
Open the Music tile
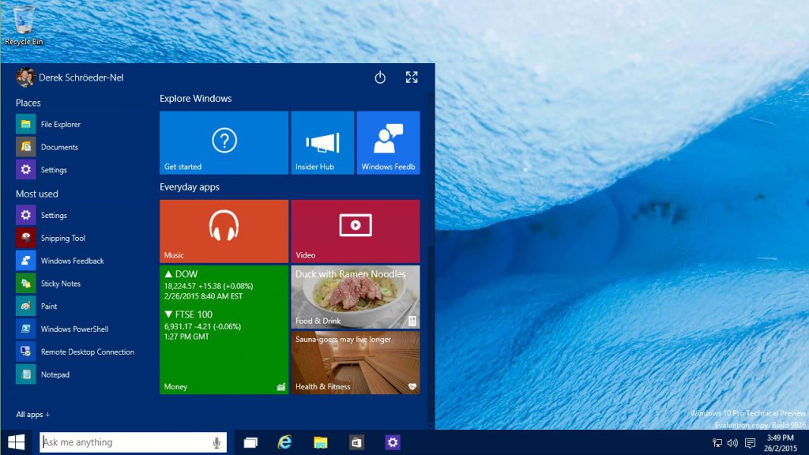tap(224, 231)
